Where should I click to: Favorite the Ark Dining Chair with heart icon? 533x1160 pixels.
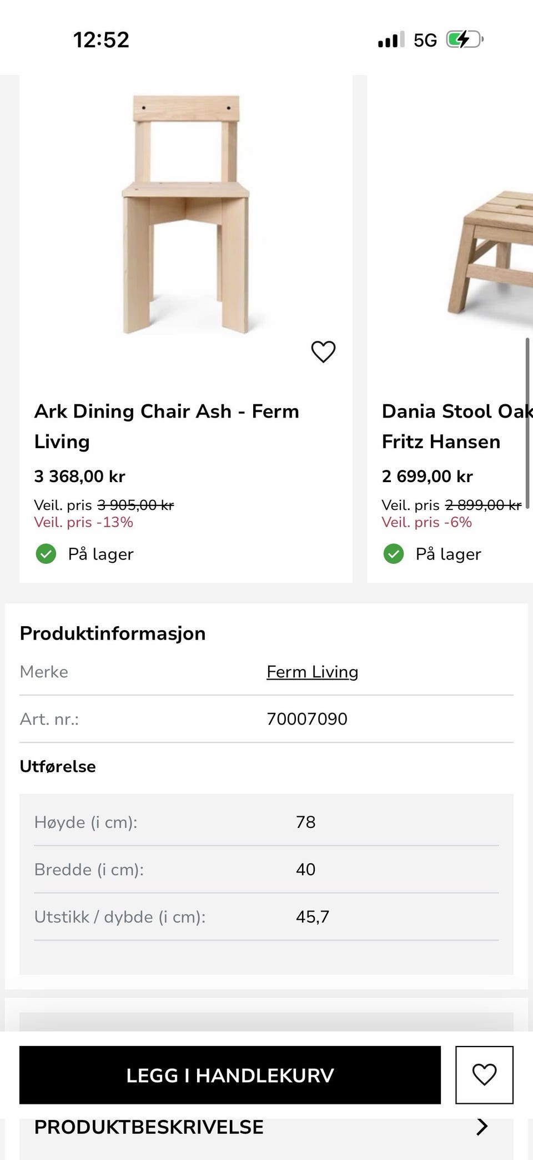coord(323,351)
